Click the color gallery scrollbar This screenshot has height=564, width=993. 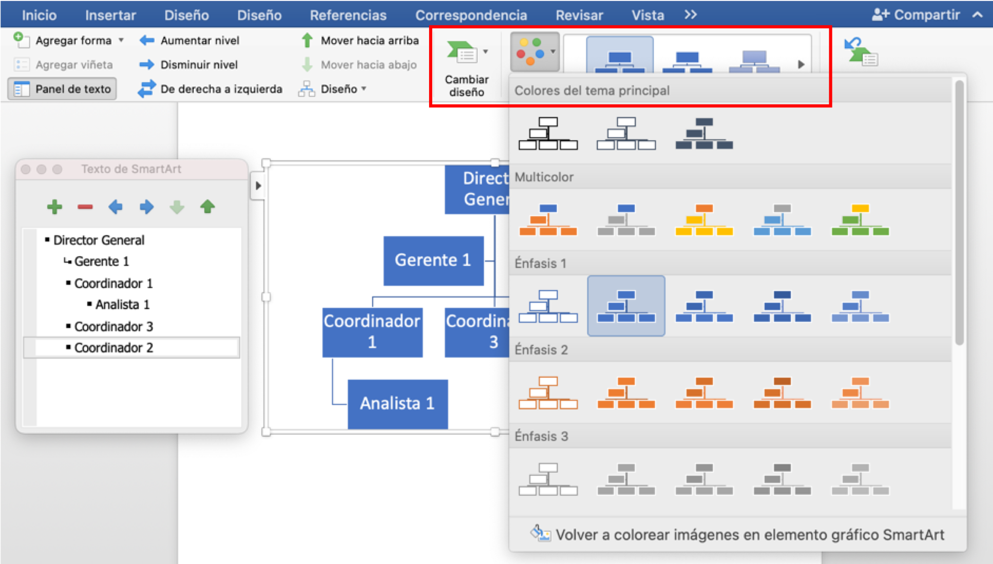pyautogui.click(x=959, y=213)
